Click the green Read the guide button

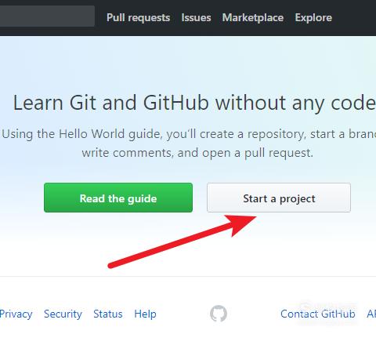click(x=118, y=198)
